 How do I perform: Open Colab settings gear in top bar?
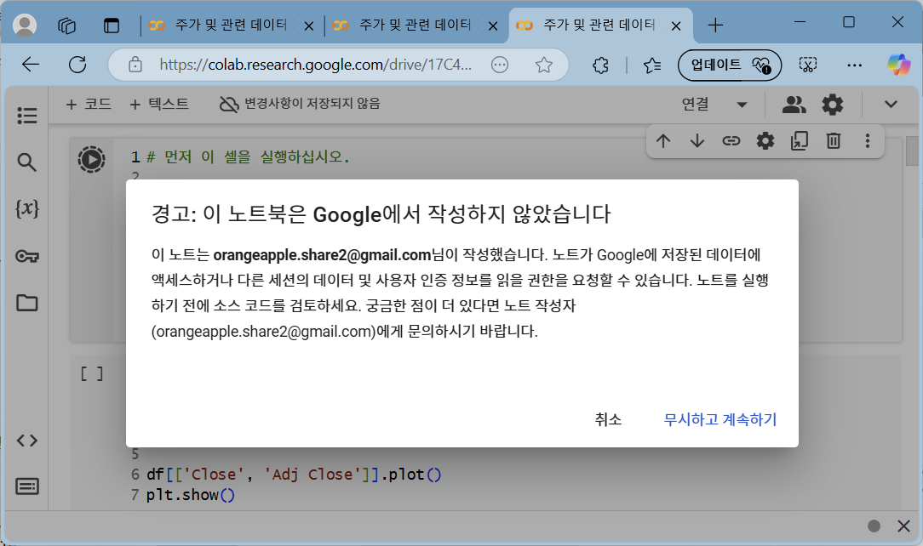[833, 105]
